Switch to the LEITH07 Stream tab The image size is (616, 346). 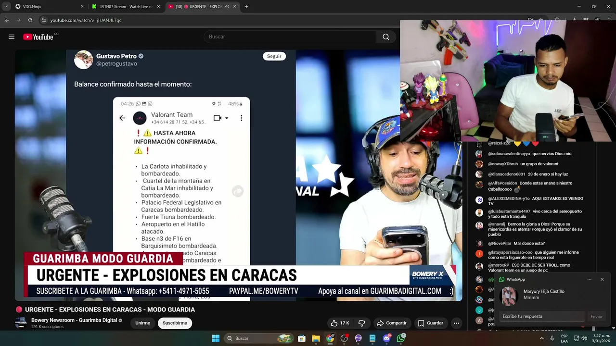[x=126, y=7]
